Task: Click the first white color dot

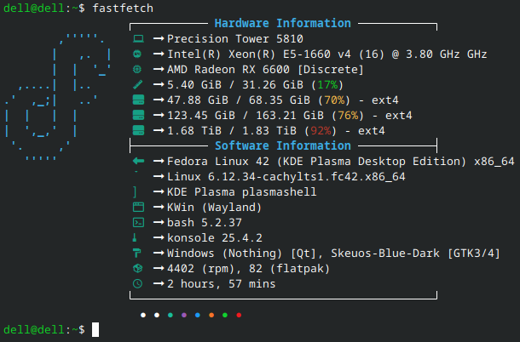Action: tap(143, 315)
